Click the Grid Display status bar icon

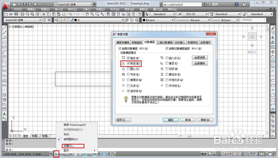coord(61,154)
